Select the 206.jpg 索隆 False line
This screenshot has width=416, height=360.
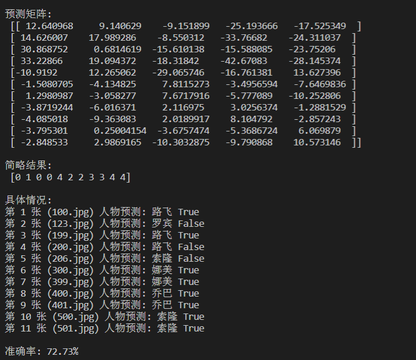(x=104, y=259)
